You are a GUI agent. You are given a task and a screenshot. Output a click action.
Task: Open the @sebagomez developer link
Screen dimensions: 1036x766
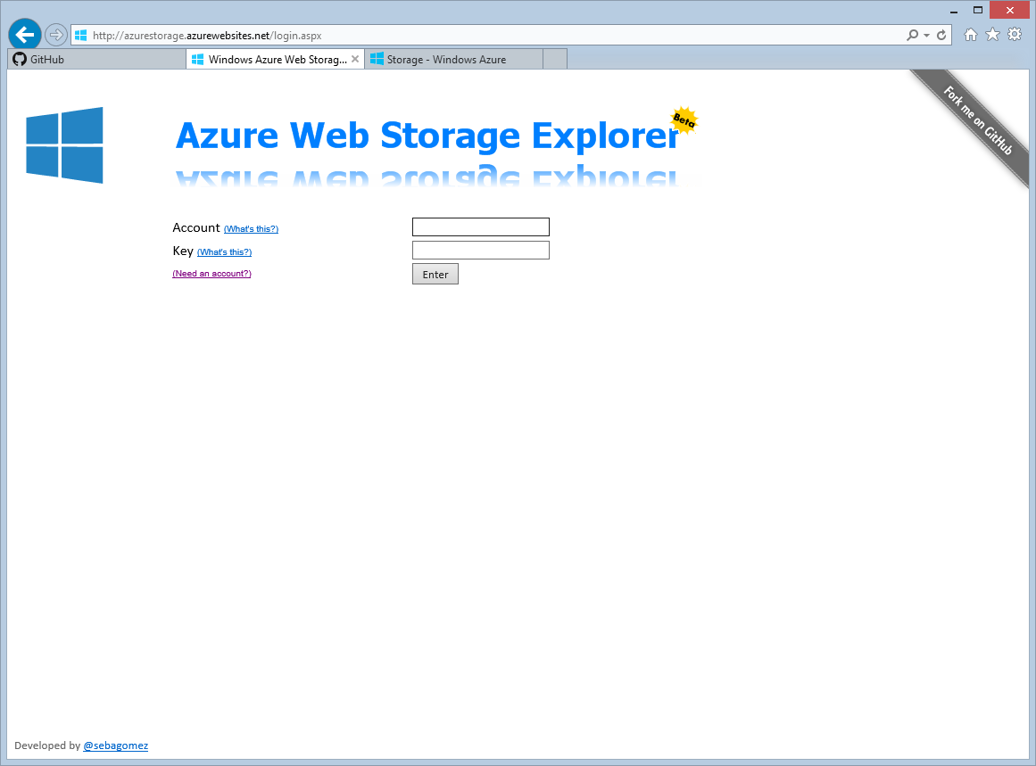click(116, 745)
